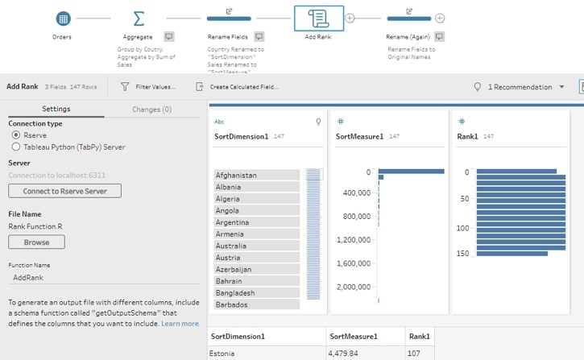This screenshot has width=584, height=360.
Task: Click the Filter Values funnel icon
Action: coord(125,87)
